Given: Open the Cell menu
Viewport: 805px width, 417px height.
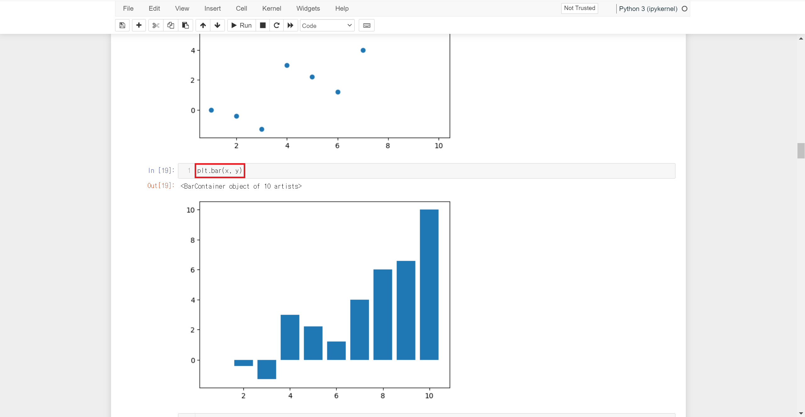Looking at the screenshot, I should pyautogui.click(x=241, y=8).
